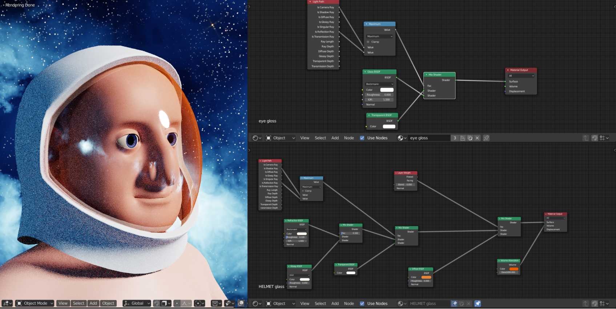Toggle fake user for eye gloss material
The image size is (616, 309).
pyautogui.click(x=463, y=138)
